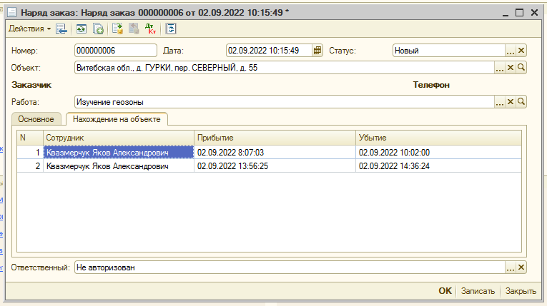Open Ответственный selection with ellipsis button
Screen dimensions: 547x306
coord(511,267)
